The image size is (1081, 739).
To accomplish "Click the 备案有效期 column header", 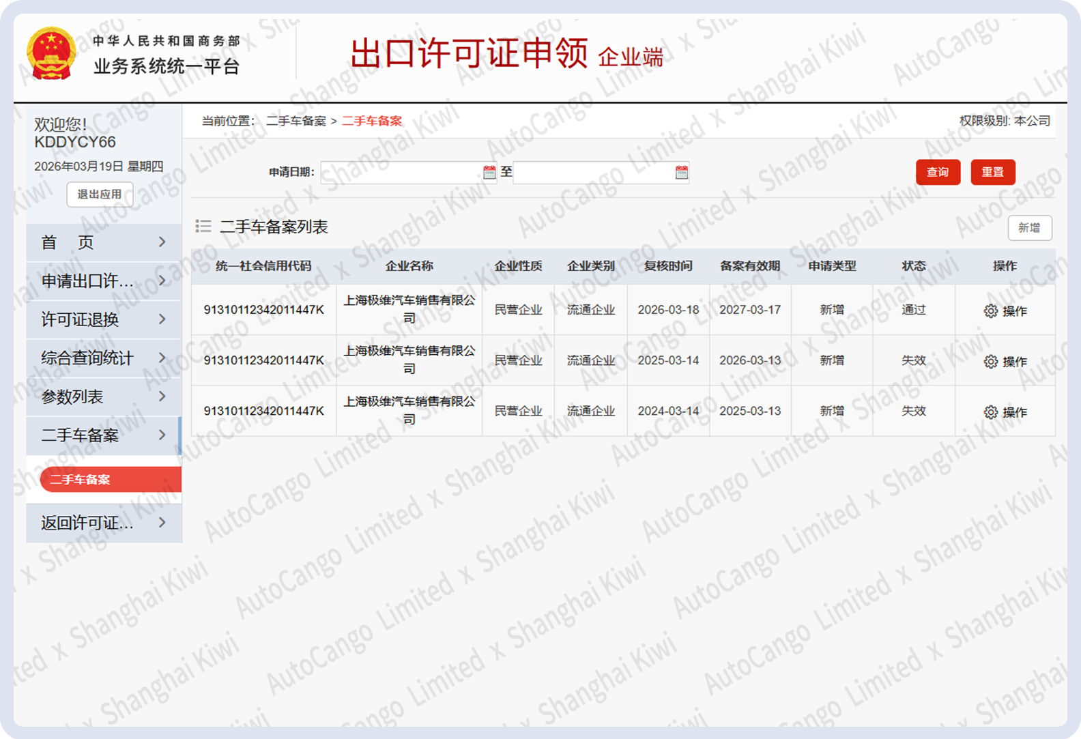I will (750, 266).
